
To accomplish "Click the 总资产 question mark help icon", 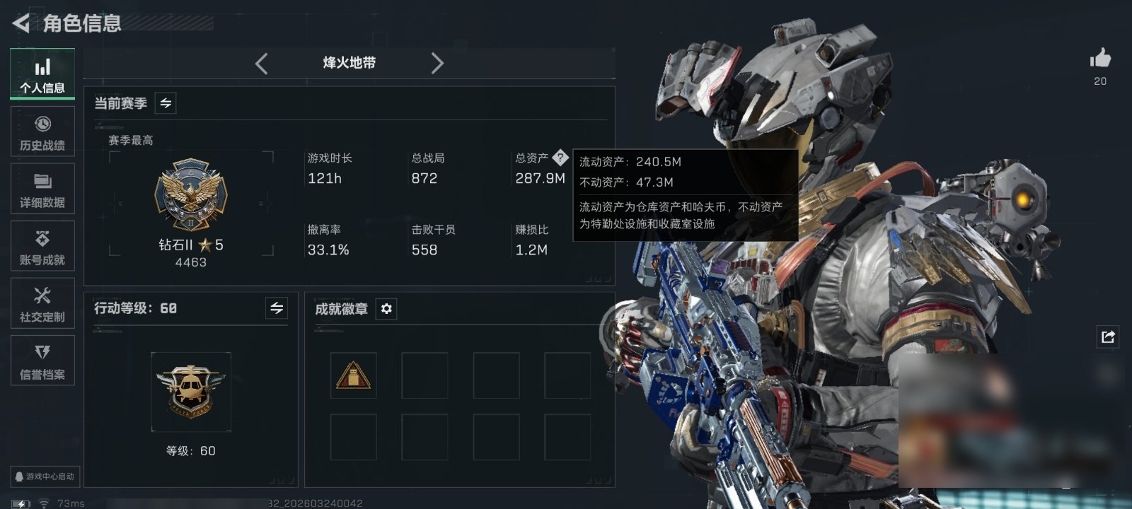I will [560, 157].
